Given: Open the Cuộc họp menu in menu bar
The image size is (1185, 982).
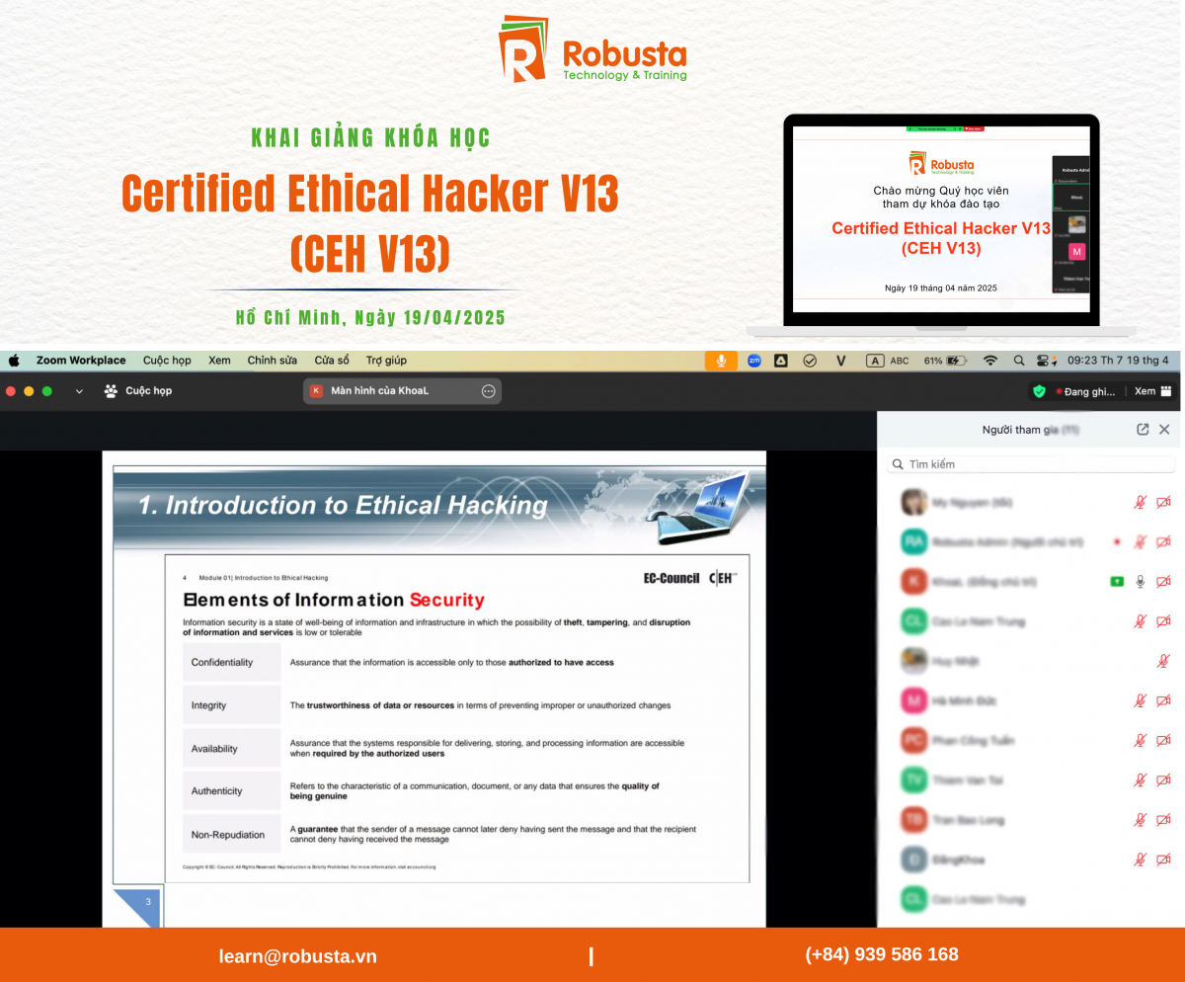Looking at the screenshot, I should (167, 361).
